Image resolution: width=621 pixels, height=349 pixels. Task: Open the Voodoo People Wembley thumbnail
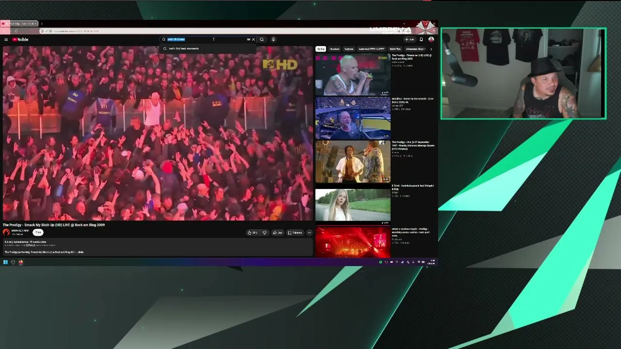tap(353, 242)
